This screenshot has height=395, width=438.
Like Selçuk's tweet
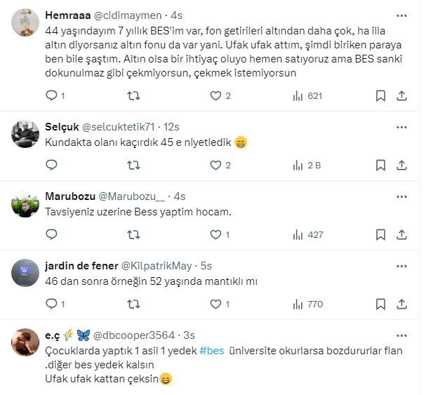[216, 166]
